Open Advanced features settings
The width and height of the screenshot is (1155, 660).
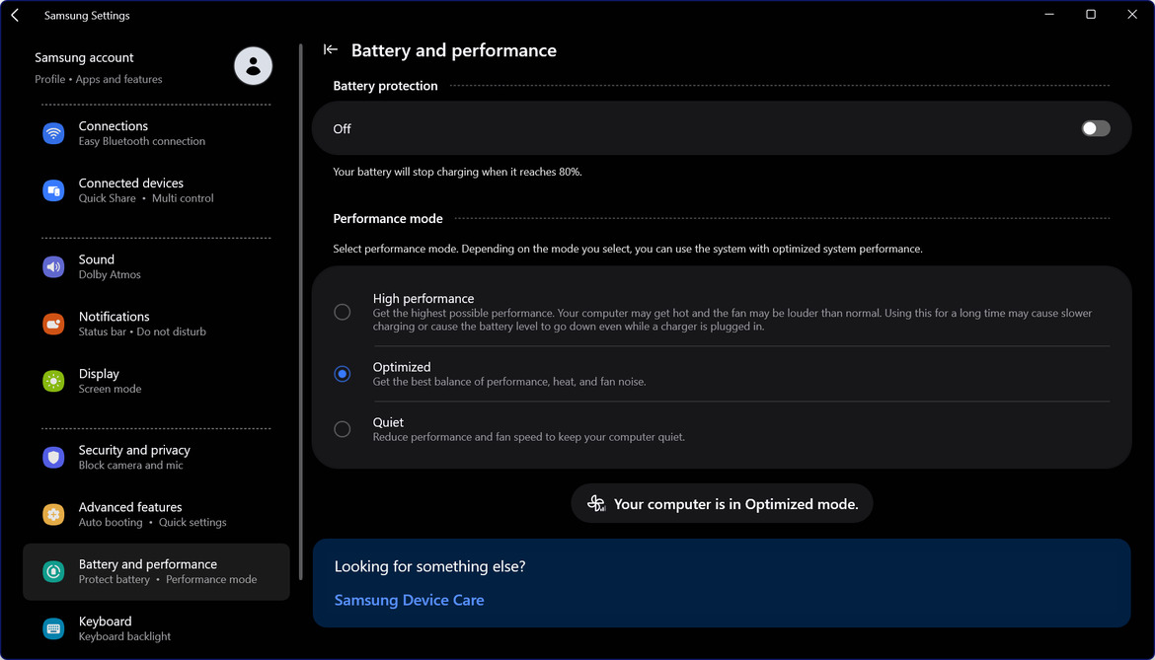click(x=156, y=514)
